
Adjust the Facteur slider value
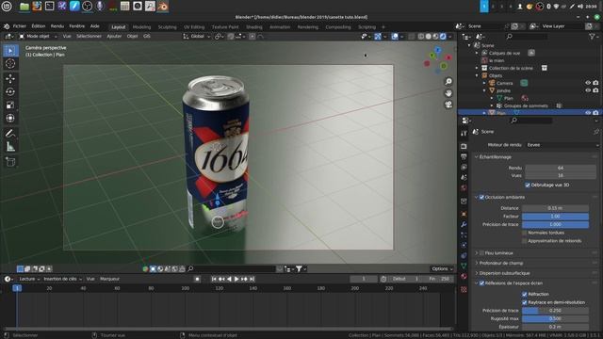[555, 217]
